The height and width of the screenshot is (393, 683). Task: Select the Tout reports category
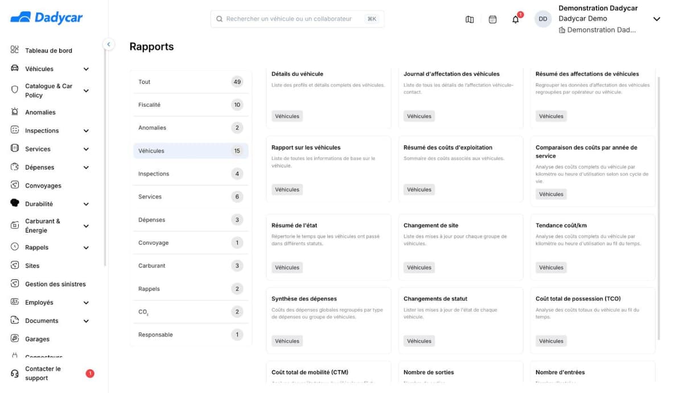(x=191, y=82)
